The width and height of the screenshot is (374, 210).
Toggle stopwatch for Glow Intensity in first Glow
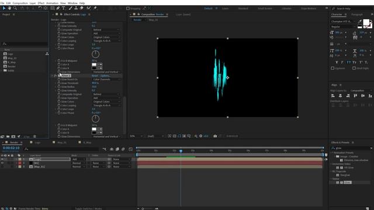59,26
